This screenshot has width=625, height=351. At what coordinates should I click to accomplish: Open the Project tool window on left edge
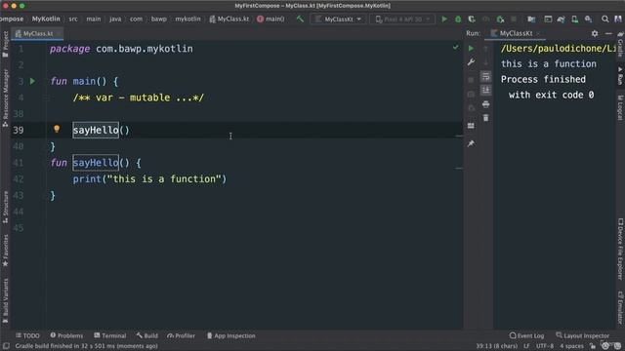tap(5, 44)
